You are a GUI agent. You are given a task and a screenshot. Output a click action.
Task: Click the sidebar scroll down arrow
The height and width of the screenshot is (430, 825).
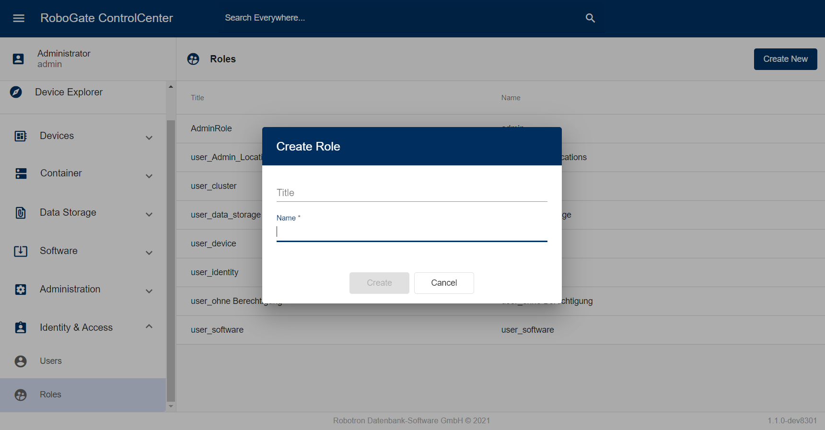171,407
